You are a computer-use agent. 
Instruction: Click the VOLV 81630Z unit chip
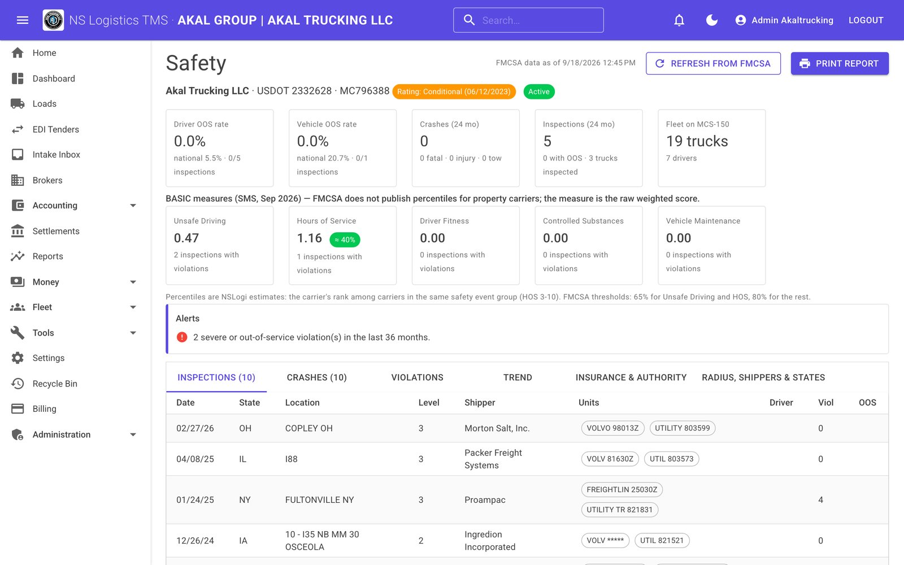click(x=610, y=459)
